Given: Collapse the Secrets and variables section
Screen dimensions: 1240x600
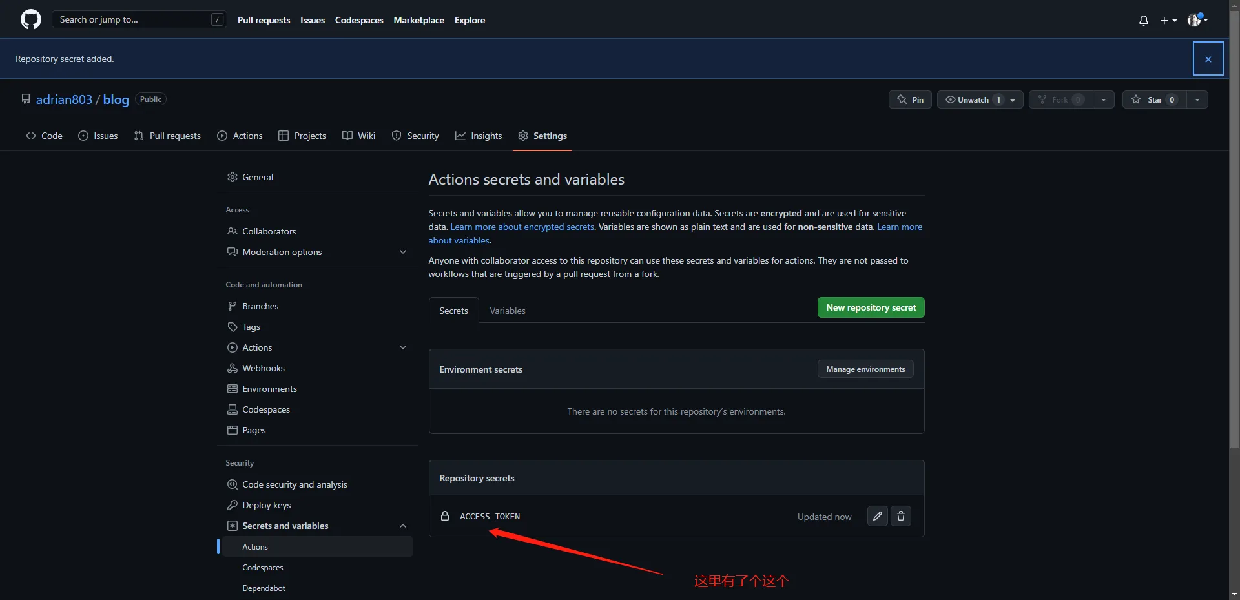Looking at the screenshot, I should point(402,526).
